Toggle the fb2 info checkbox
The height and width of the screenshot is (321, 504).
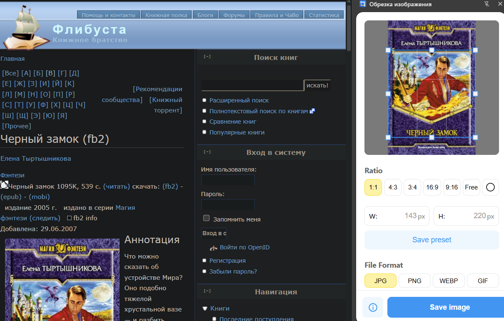click(x=69, y=218)
